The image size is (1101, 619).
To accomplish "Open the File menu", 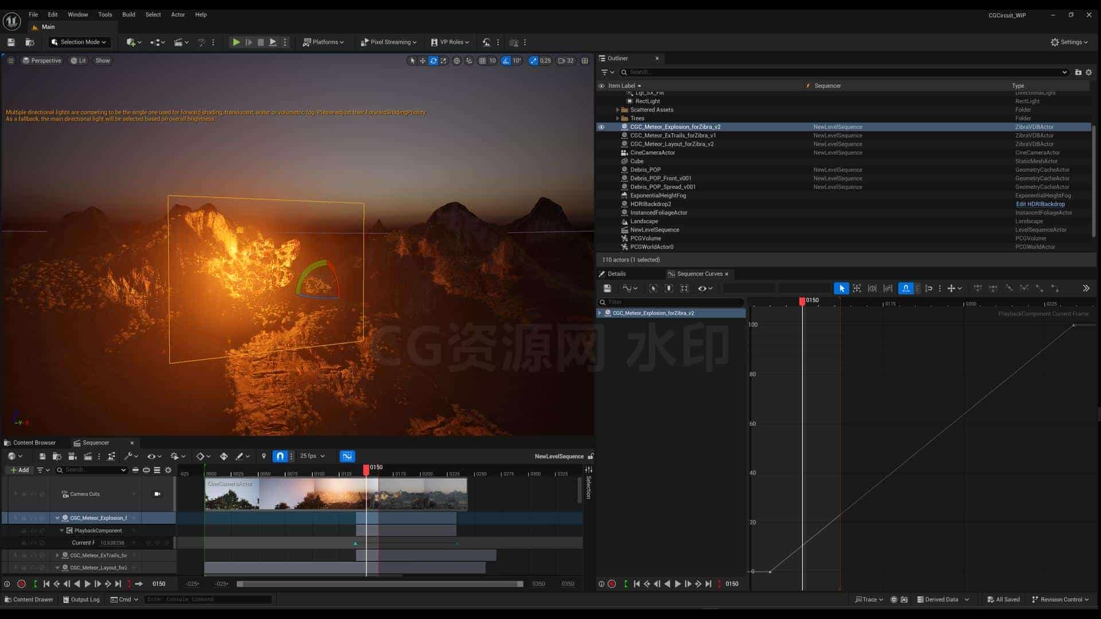I will click(x=33, y=14).
